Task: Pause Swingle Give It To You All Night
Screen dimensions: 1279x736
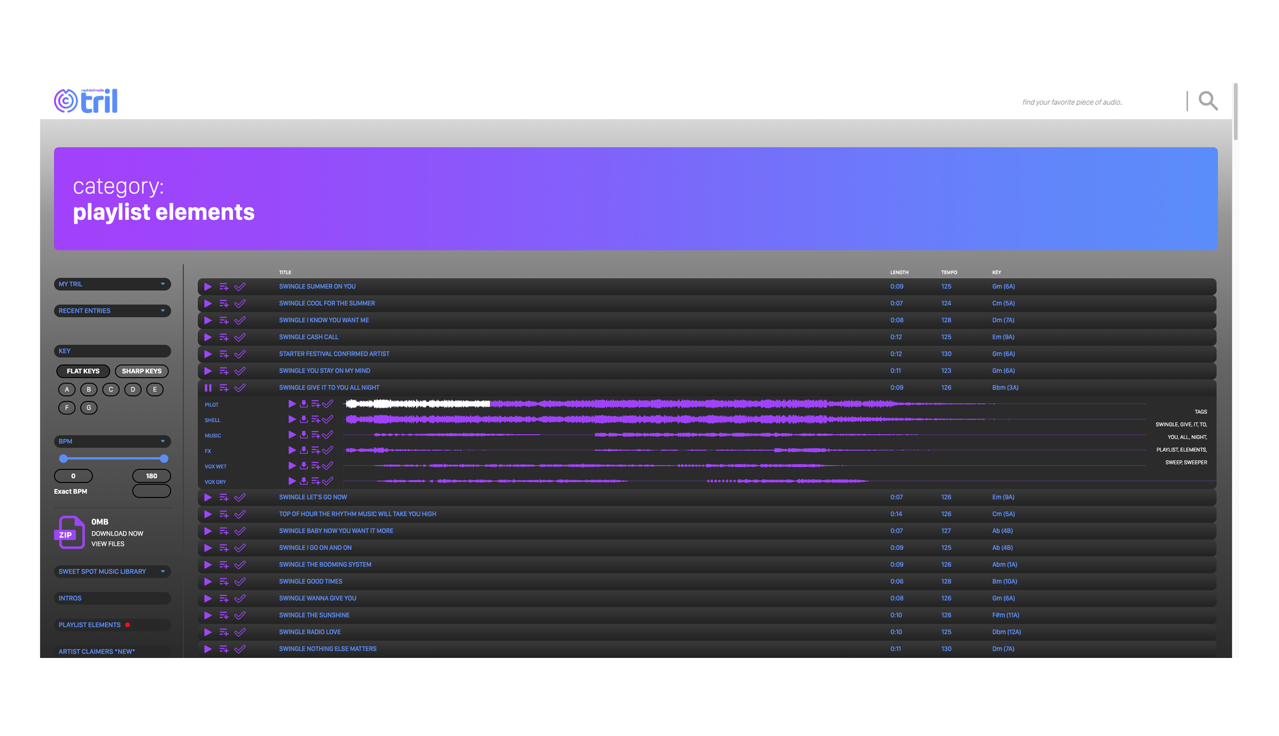Action: 208,388
